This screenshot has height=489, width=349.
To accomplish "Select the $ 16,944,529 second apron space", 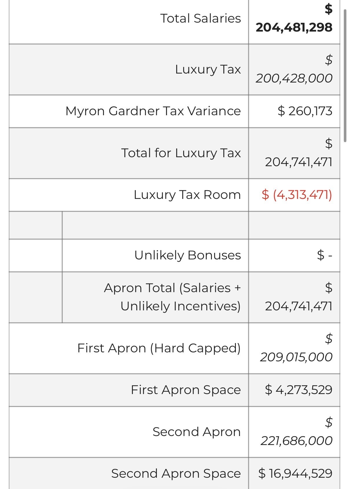I will pos(295,474).
